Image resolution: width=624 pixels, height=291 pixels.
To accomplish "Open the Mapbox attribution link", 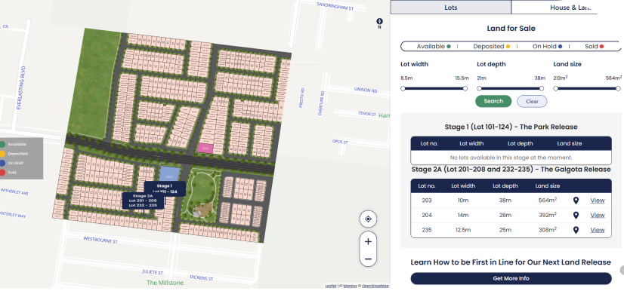I will (351, 286).
